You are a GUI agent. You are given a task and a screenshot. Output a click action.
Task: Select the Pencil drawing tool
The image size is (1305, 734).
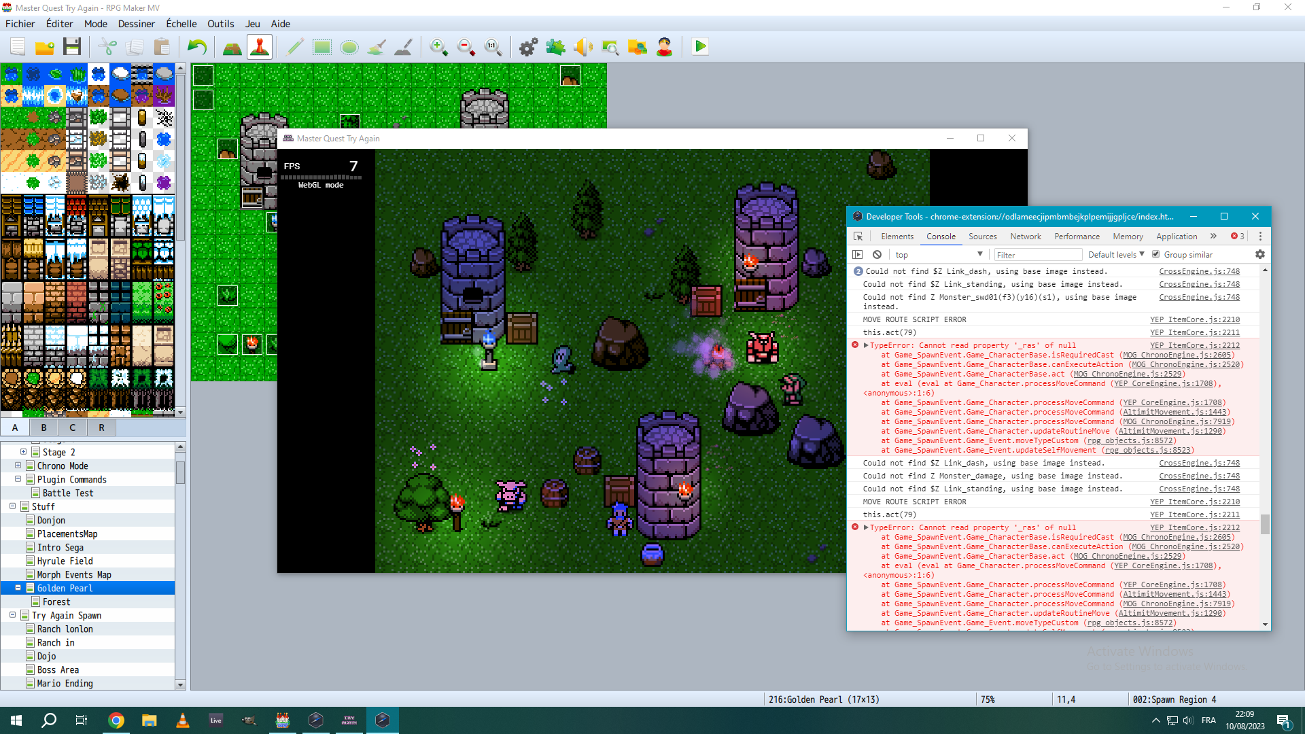[295, 47]
